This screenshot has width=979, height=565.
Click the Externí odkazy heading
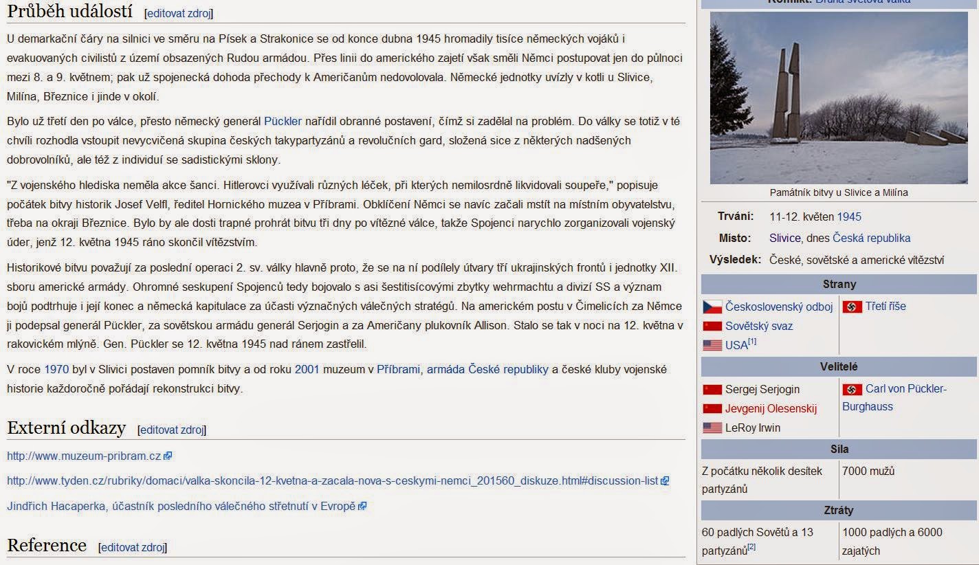coord(66,428)
